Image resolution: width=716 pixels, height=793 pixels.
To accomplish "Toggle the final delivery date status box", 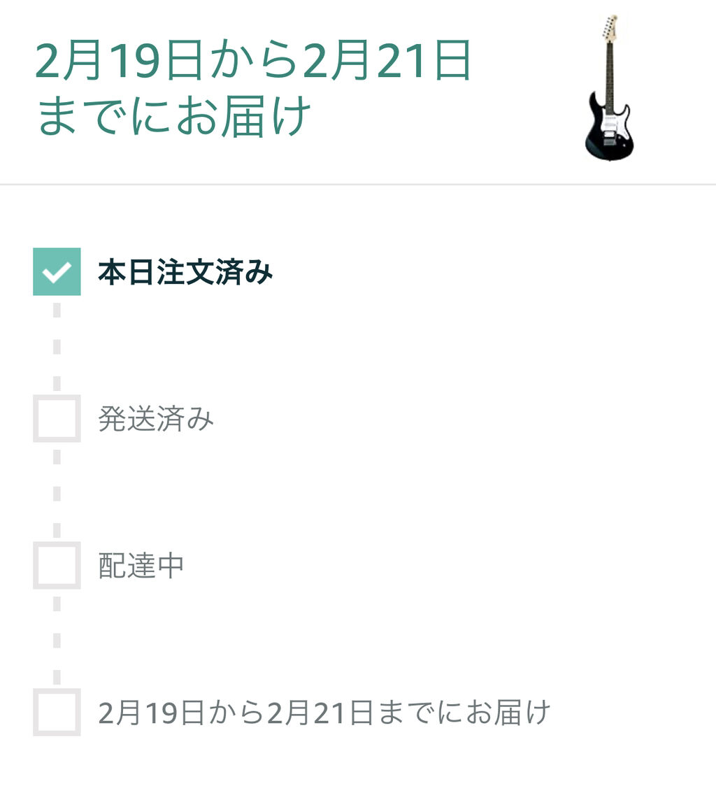I will (x=57, y=712).
